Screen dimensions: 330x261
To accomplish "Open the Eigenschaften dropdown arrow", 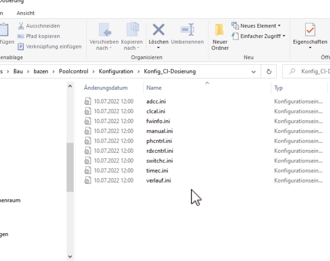I will [x=310, y=48].
